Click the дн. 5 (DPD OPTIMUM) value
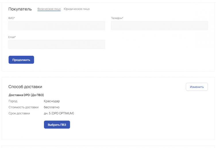This screenshot has width=216, height=148. click(x=59, y=113)
